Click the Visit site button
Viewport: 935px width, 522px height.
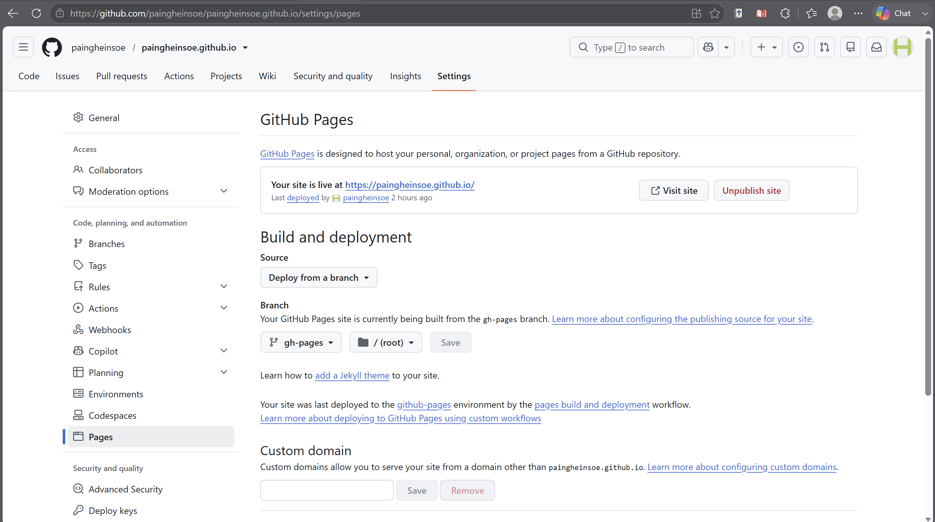[674, 191]
